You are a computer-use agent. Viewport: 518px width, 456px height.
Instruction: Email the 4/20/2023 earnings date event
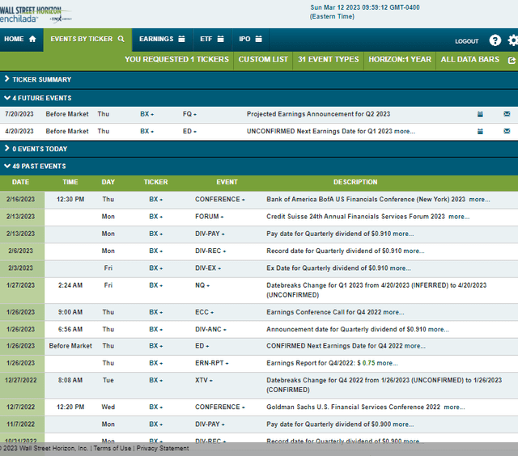[507, 131]
